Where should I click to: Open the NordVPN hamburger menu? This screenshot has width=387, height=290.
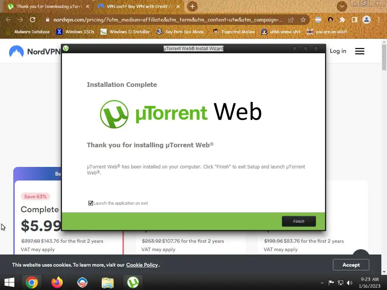(x=360, y=51)
